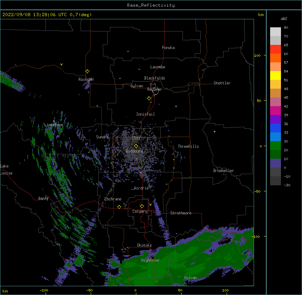The image size is (302, 295).
Task: Click the -50 tick label on right axis
Action: [x=257, y=191]
